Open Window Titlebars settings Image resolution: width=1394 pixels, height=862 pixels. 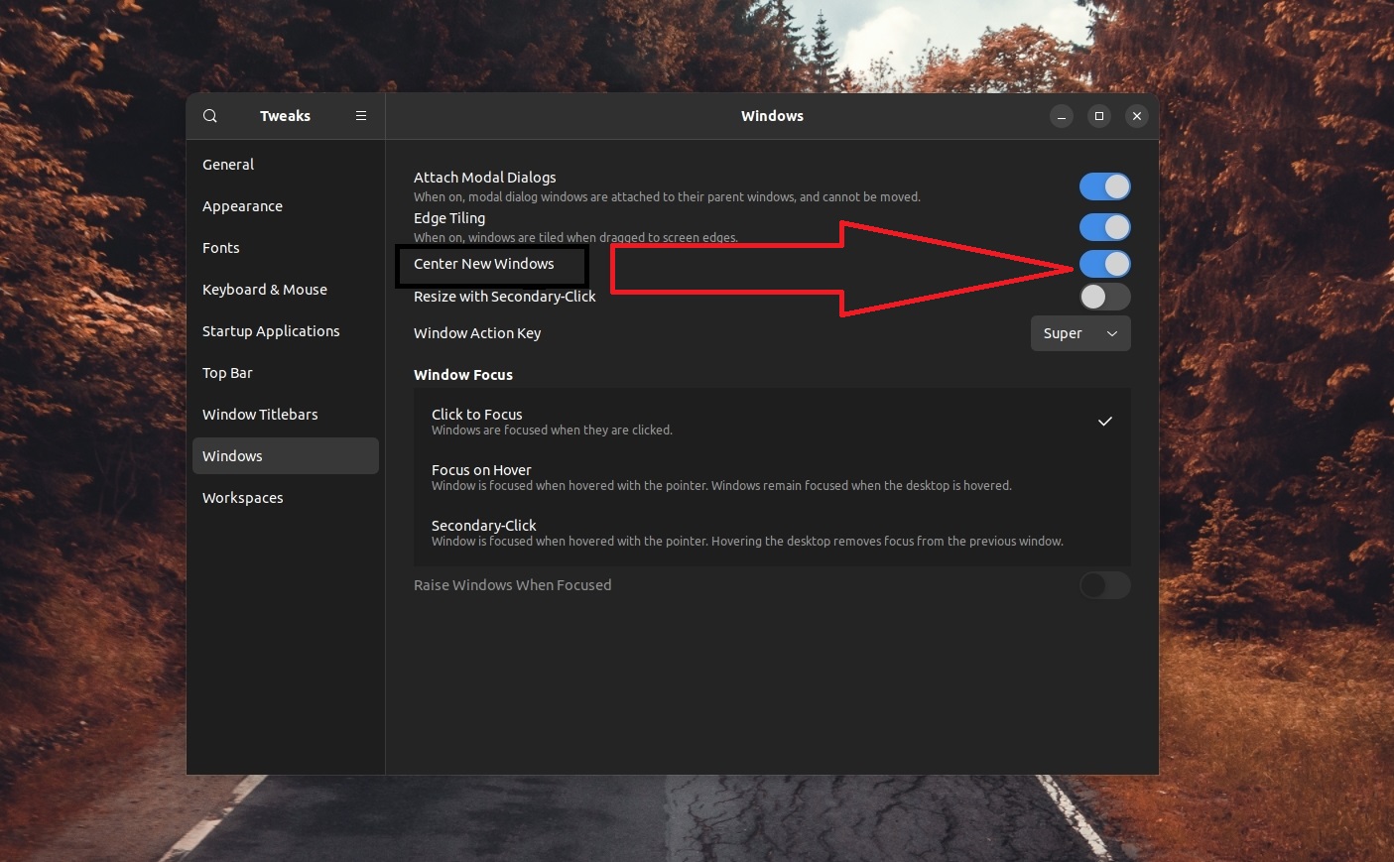(x=260, y=415)
